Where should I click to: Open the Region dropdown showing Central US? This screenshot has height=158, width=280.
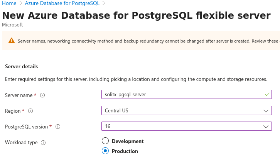[187, 110]
